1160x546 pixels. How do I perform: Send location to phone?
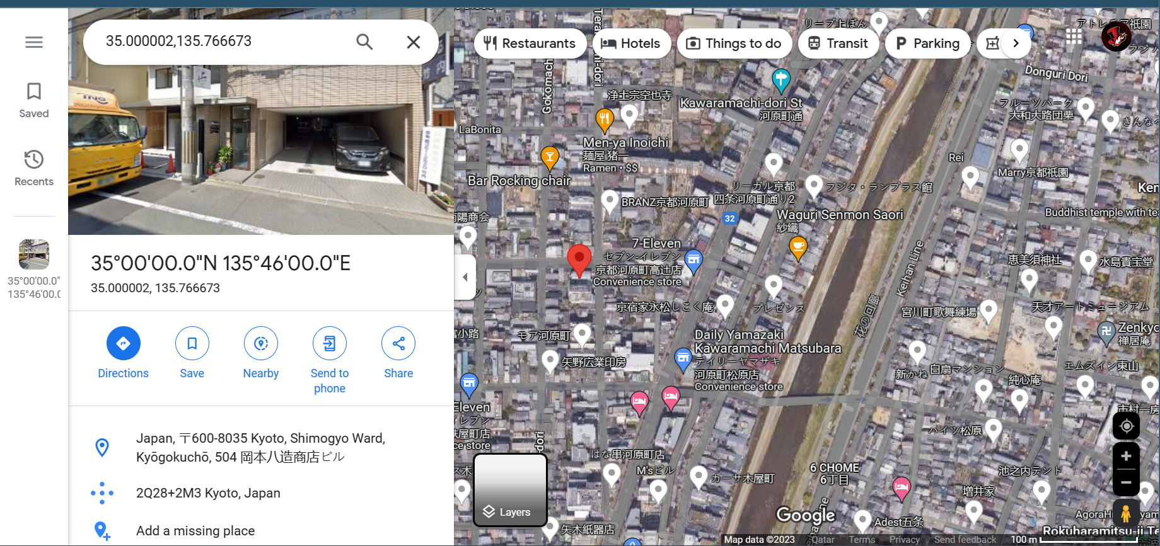pos(330,361)
